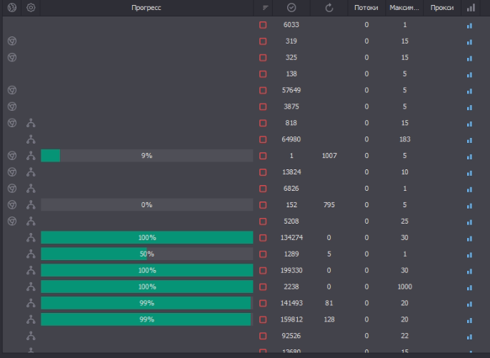490x358 pixels.
Task: Click the branch icon in the 64980 row
Action: 31,139
